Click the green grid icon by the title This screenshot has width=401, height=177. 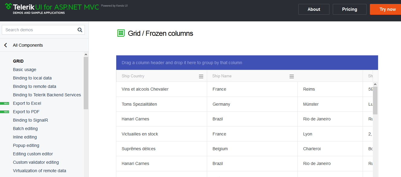[121, 33]
